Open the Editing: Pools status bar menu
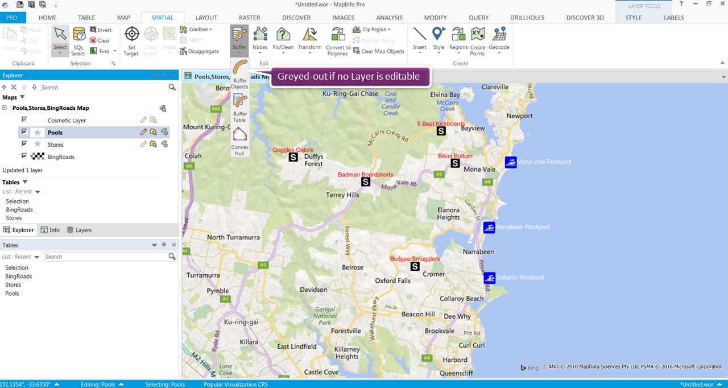This screenshot has height=388, width=728. (x=102, y=384)
